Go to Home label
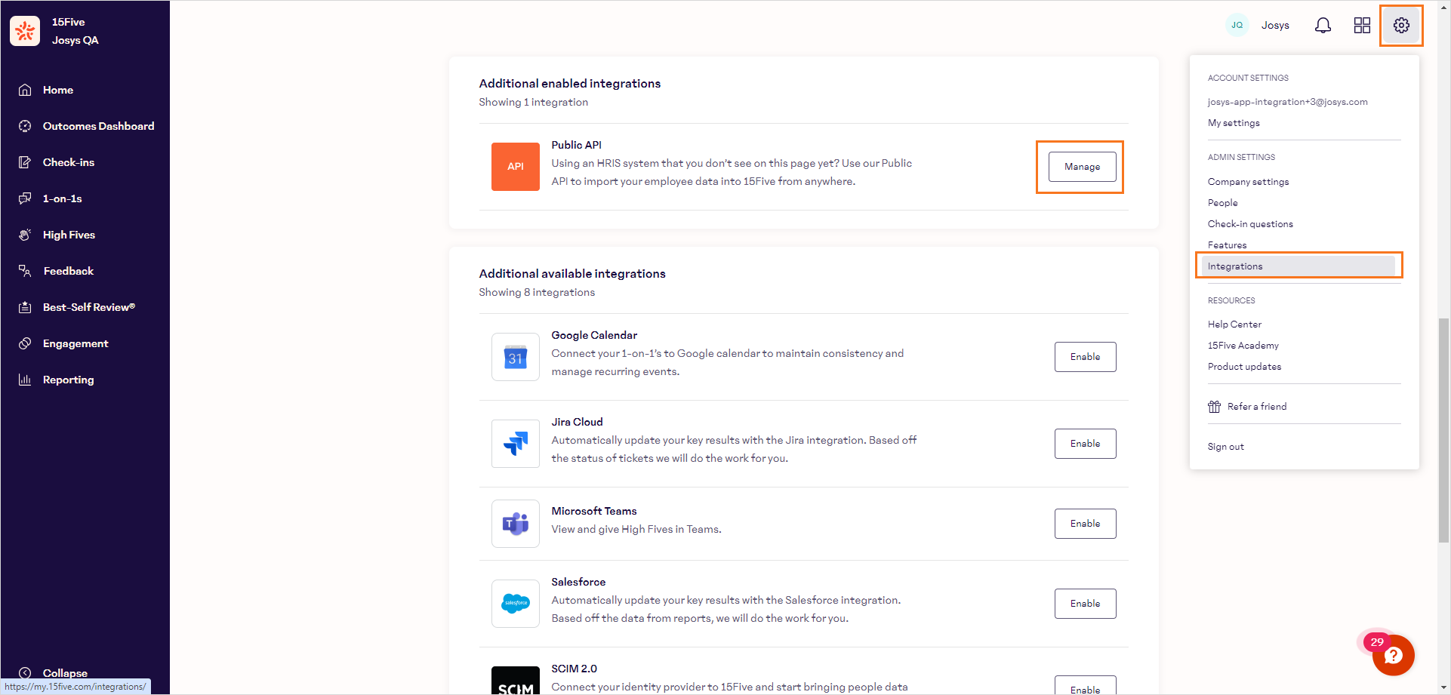This screenshot has height=695, width=1451. click(x=58, y=90)
